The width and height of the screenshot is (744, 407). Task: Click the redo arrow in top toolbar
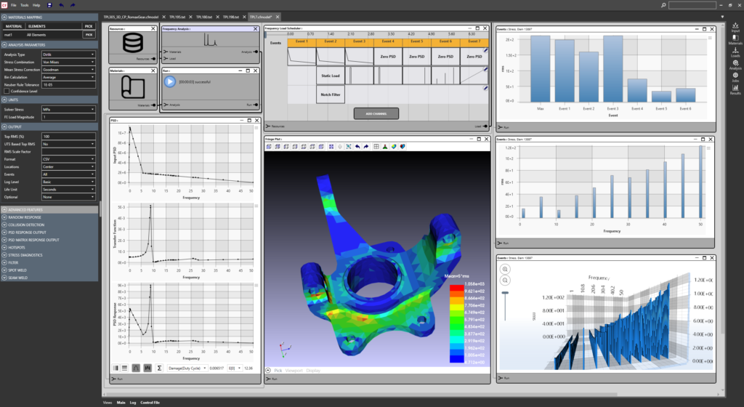73,5
